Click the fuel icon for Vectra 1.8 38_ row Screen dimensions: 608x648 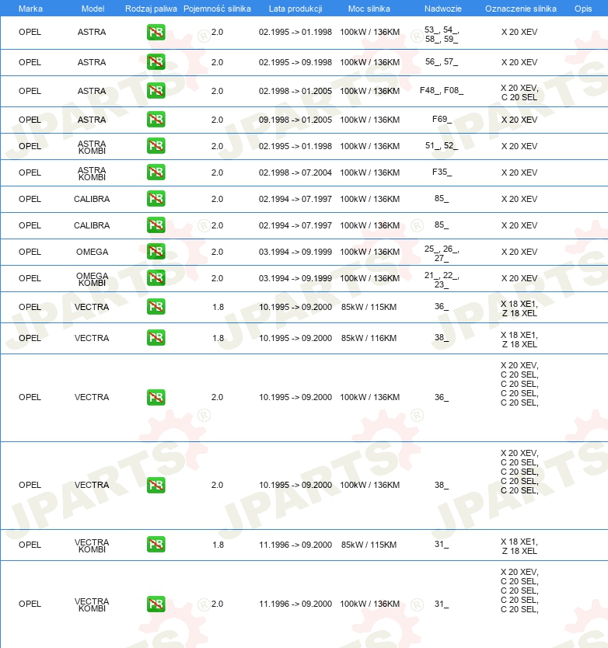pyautogui.click(x=156, y=338)
